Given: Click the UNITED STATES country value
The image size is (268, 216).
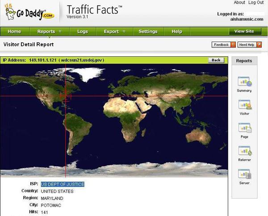Looking at the screenshot, I should [57, 191].
